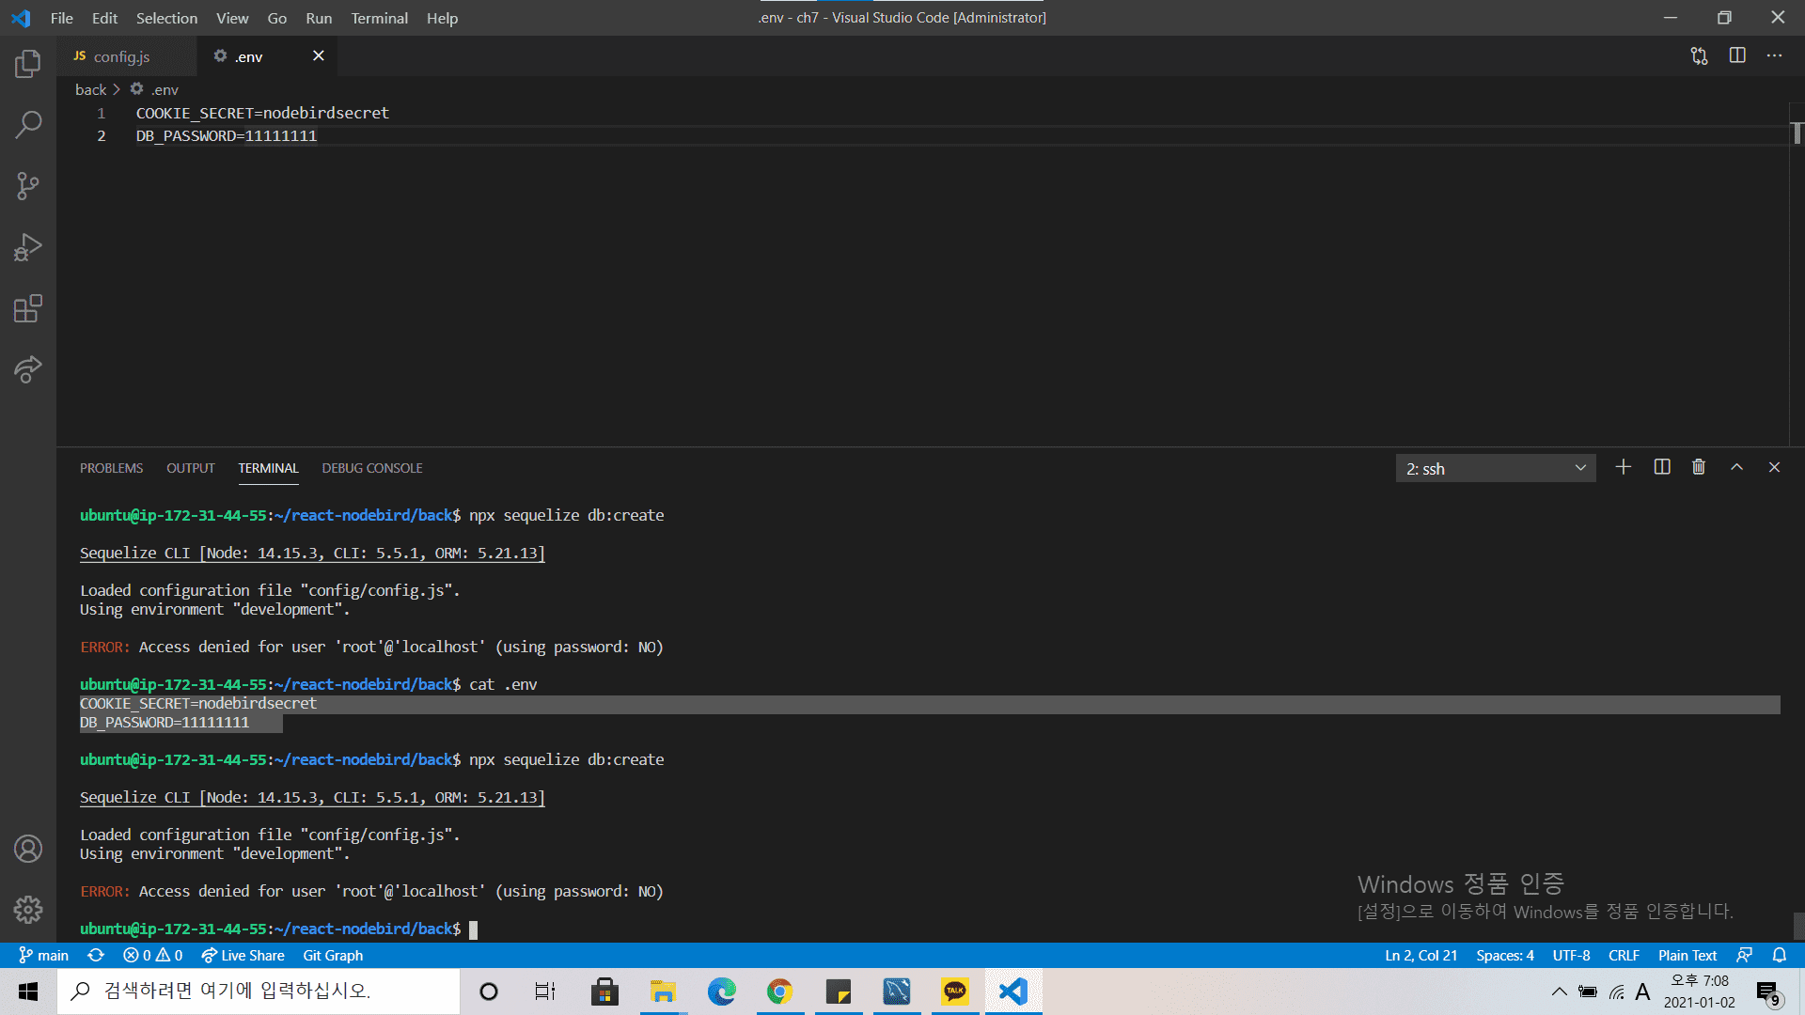Click the main branch indicator in status bar
Viewport: 1805px width, 1015px height.
pyautogui.click(x=44, y=955)
